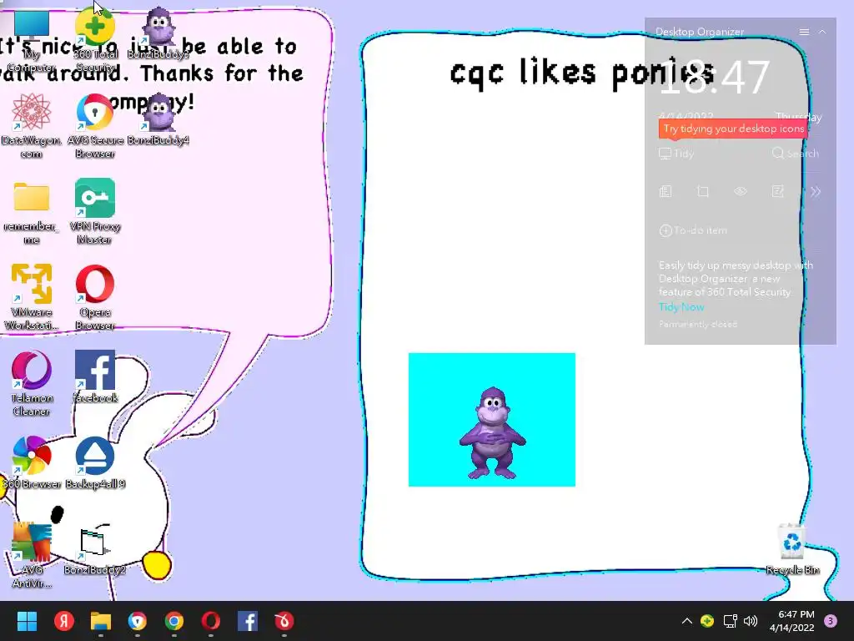Open the My Computer desktop icon
Viewport: 854px width, 641px height.
[31, 41]
